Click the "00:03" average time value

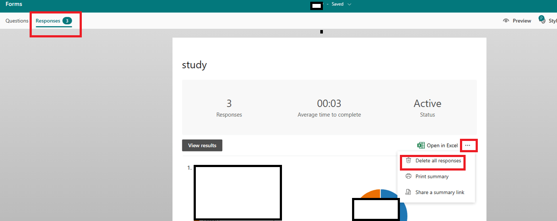click(329, 104)
